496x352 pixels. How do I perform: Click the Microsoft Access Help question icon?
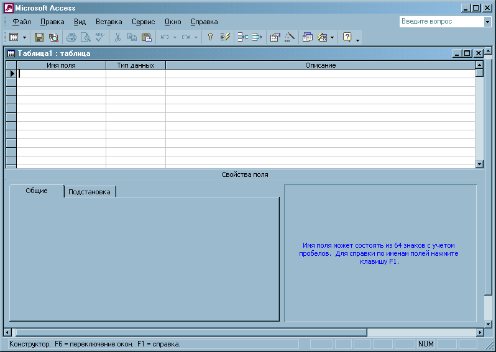coord(347,37)
